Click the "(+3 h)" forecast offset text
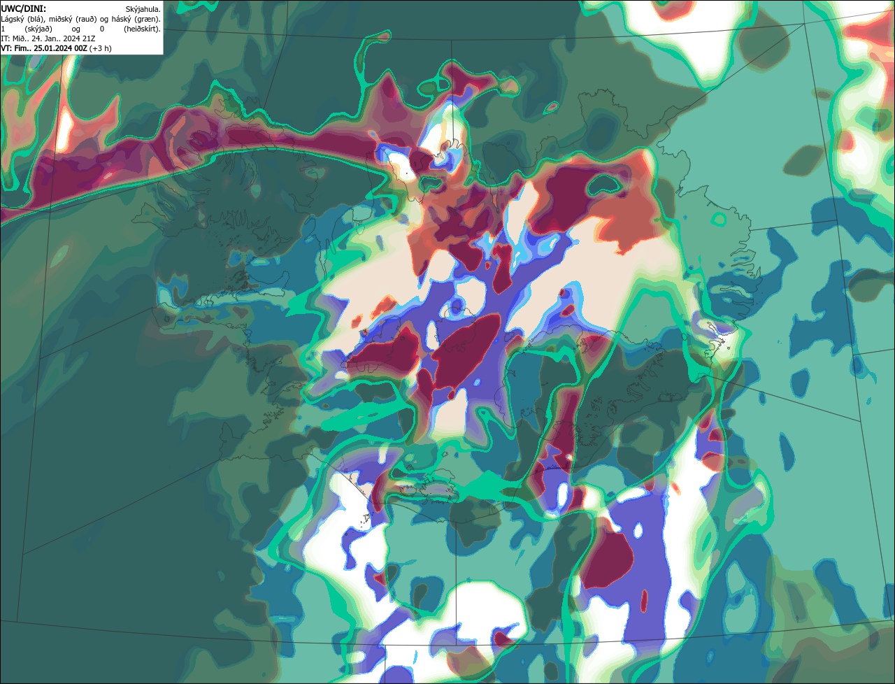 tap(100, 48)
